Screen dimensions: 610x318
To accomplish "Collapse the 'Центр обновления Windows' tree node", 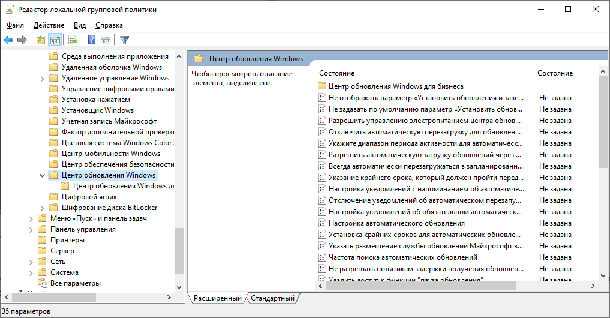I will coord(42,175).
